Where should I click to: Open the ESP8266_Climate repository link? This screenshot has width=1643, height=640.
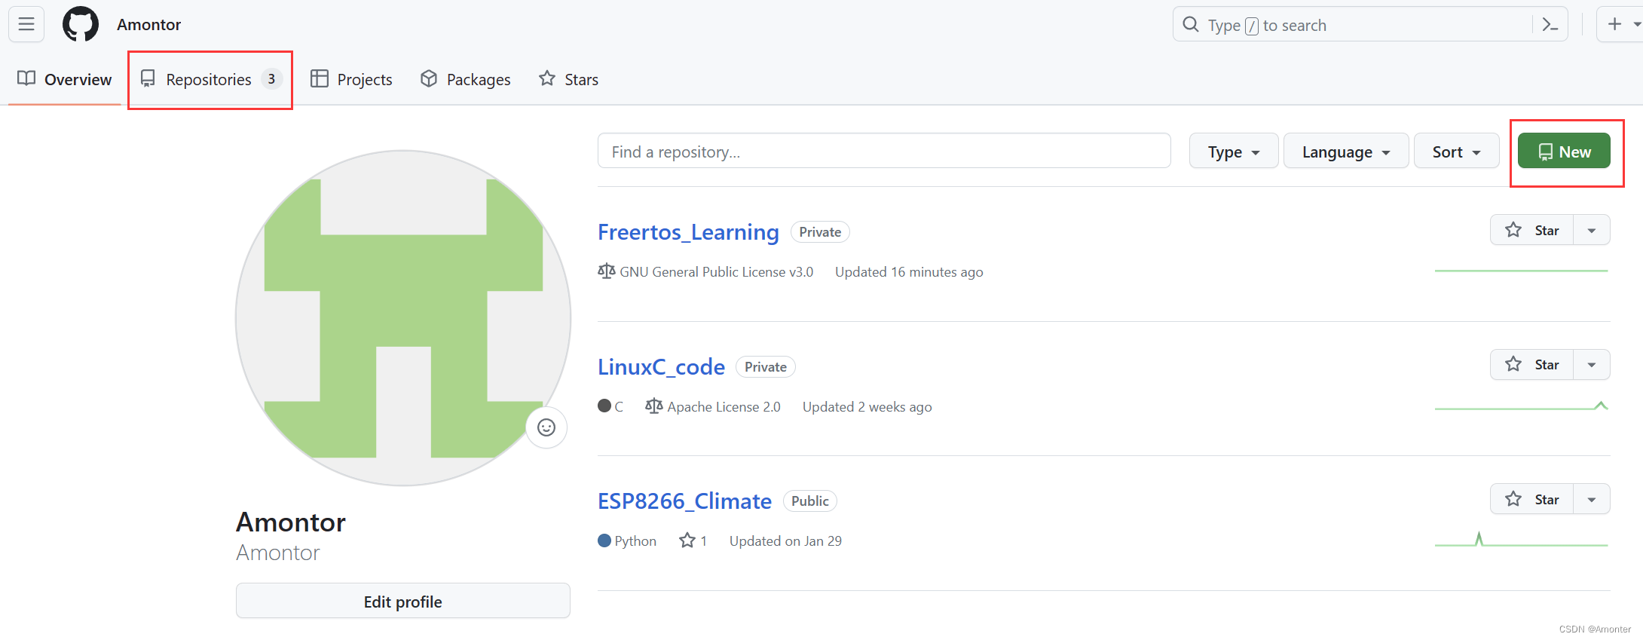pos(684,501)
